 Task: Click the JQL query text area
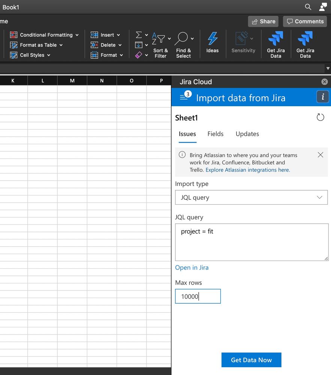[x=252, y=242]
